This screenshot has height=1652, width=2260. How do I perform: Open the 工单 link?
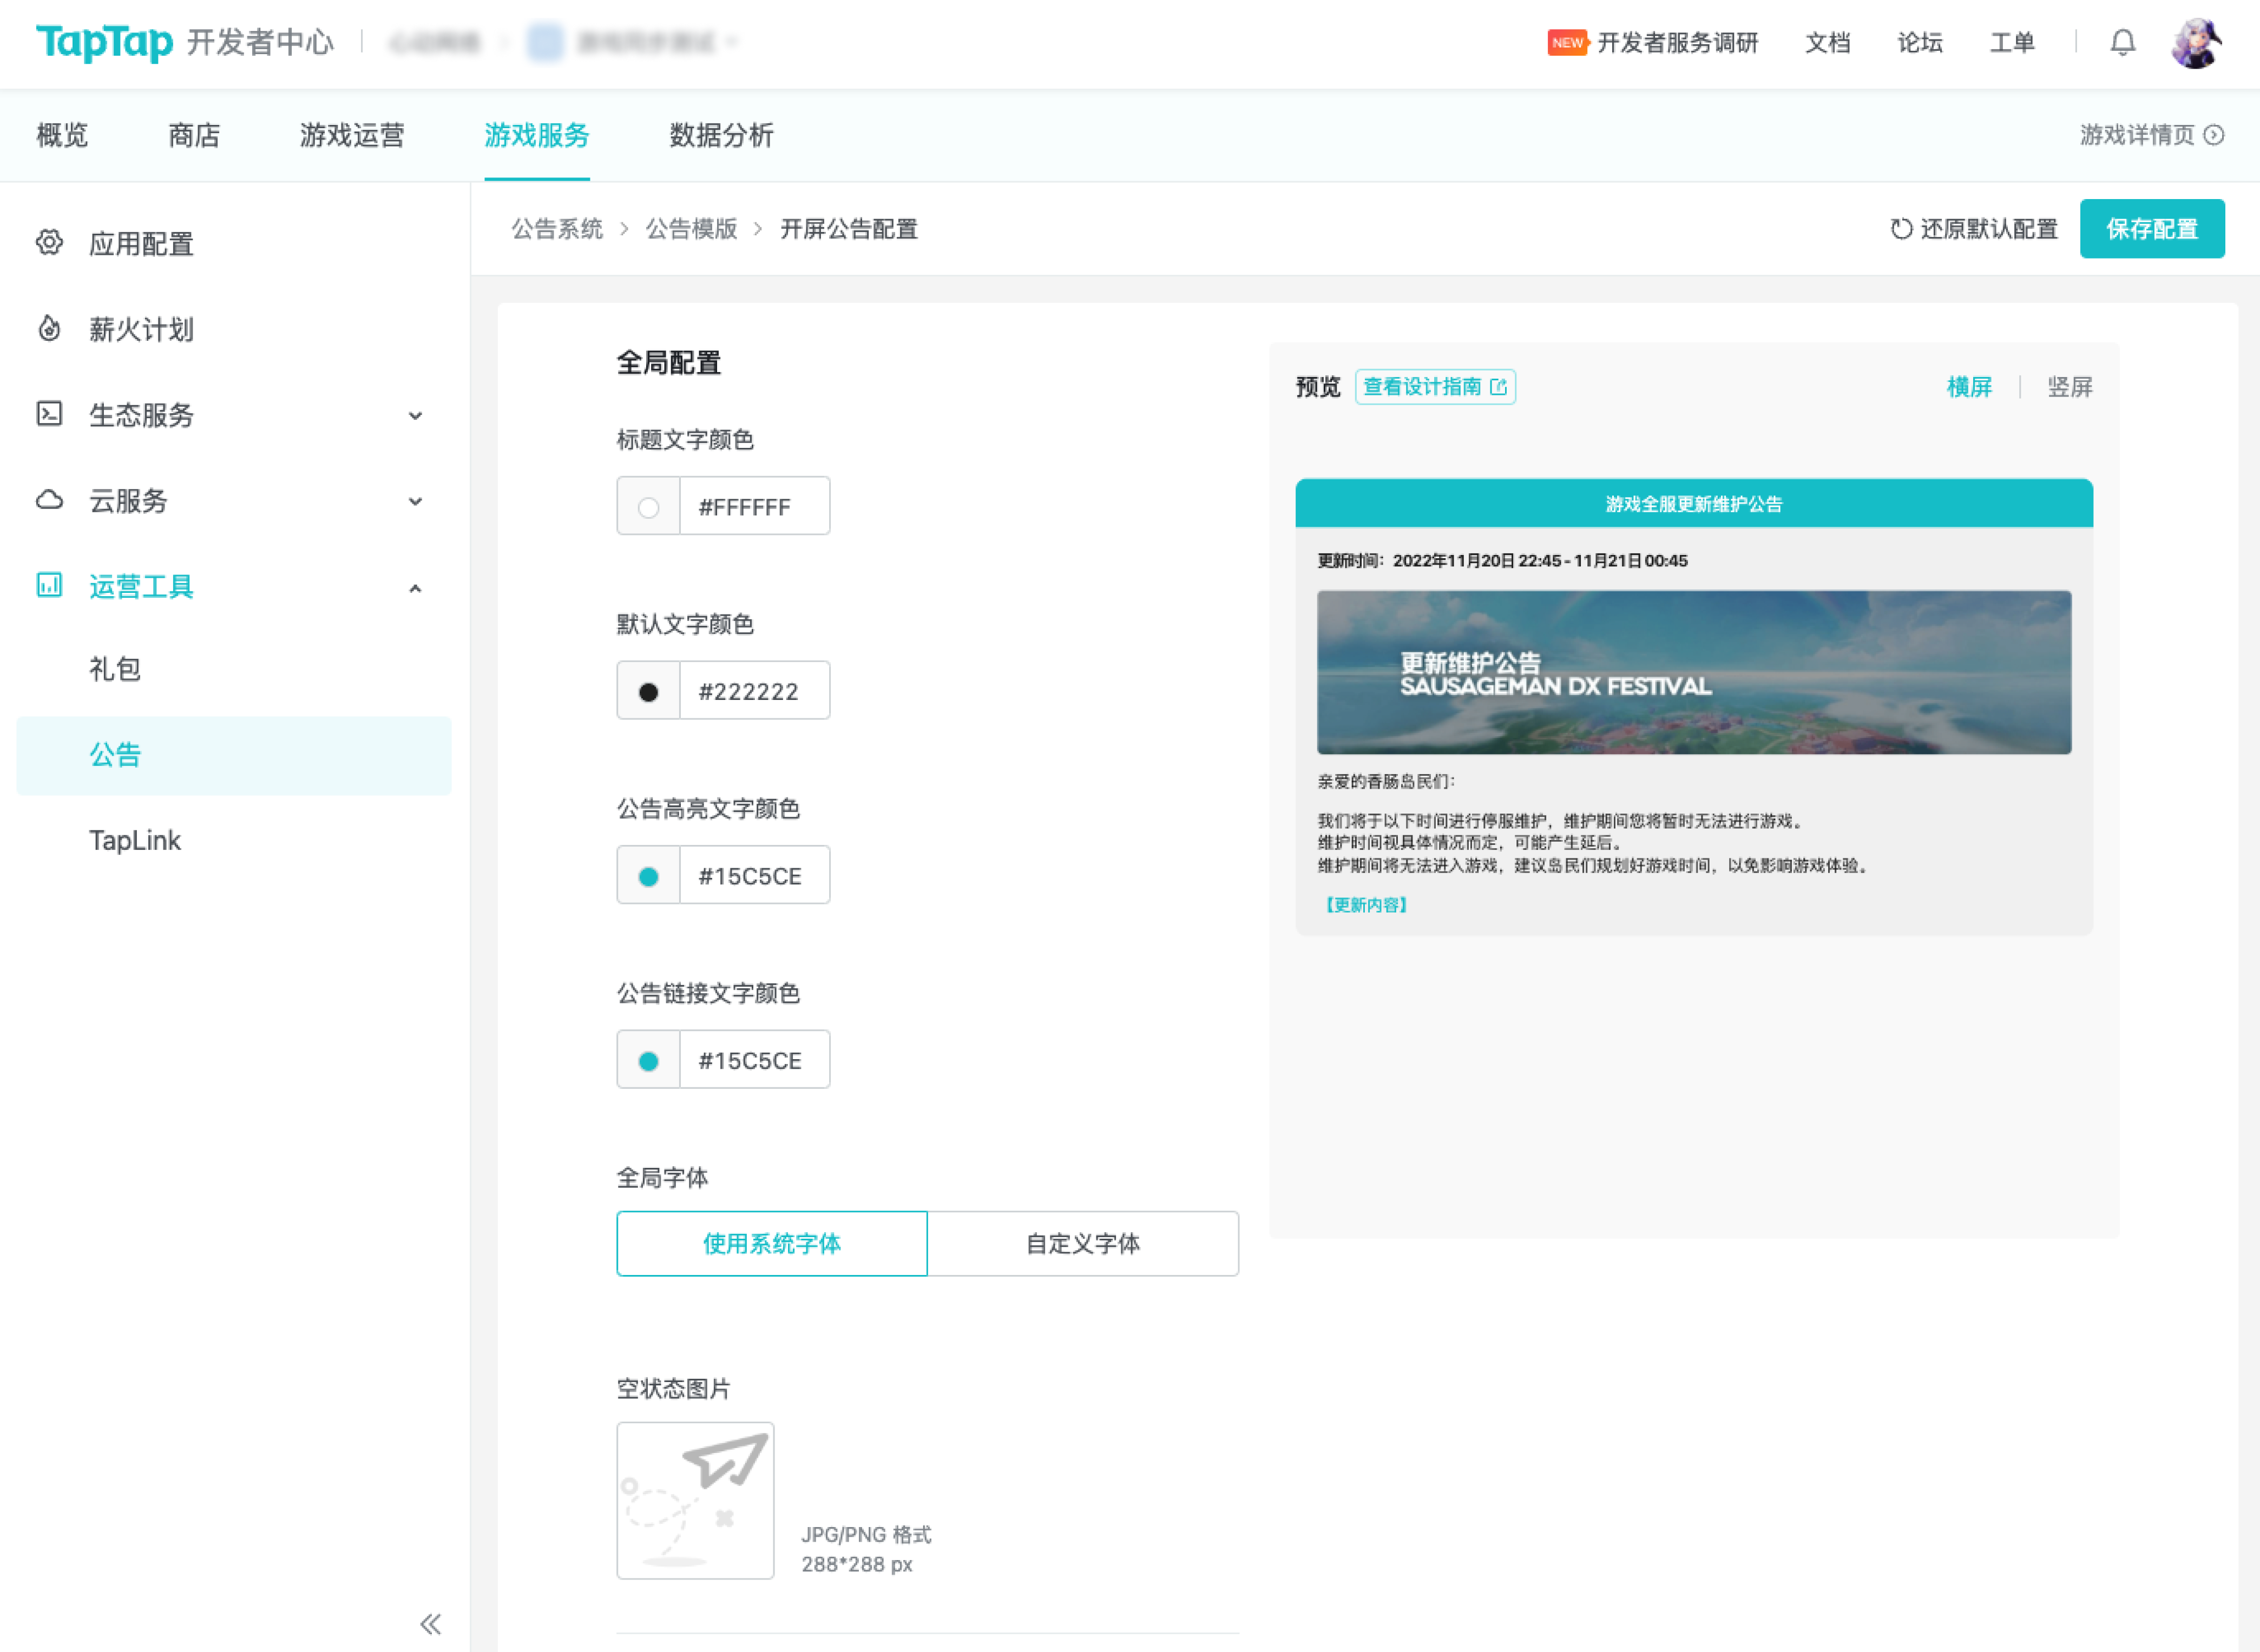(x=2012, y=43)
